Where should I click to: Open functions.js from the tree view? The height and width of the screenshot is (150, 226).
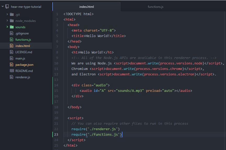tap(23, 39)
